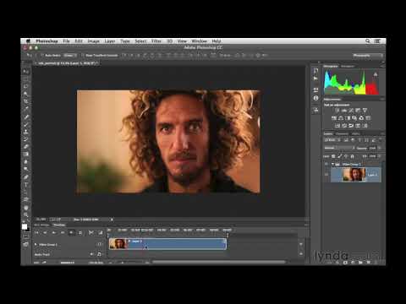Toggle lock position
The width and height of the screenshot is (406, 304).
346,156
